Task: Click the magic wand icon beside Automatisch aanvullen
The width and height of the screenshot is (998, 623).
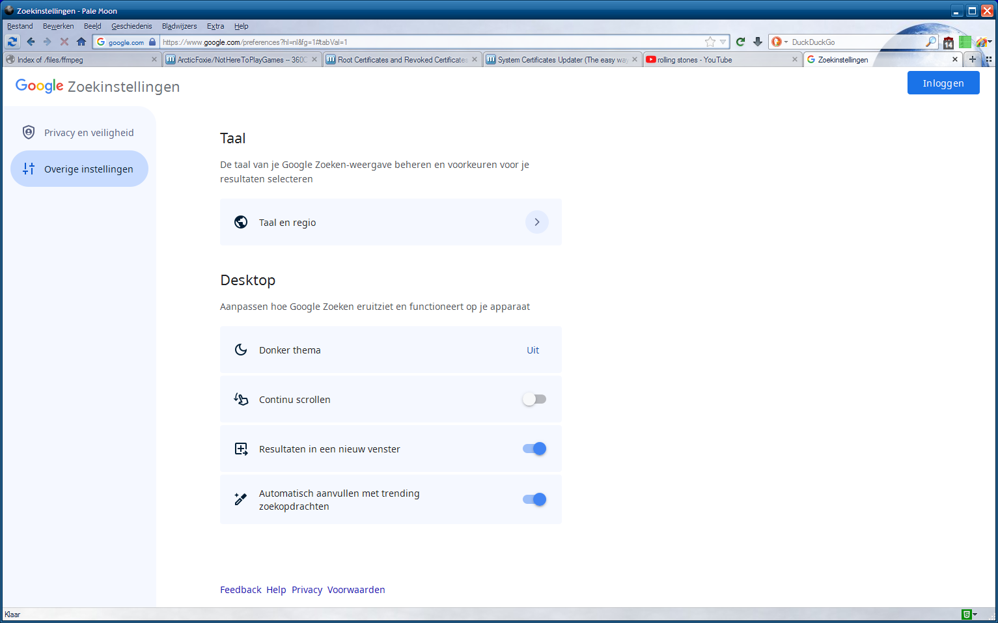Action: pyautogui.click(x=241, y=499)
